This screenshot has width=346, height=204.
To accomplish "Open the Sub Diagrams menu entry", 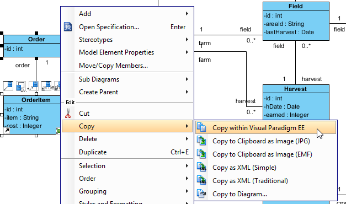I will click(127, 79).
